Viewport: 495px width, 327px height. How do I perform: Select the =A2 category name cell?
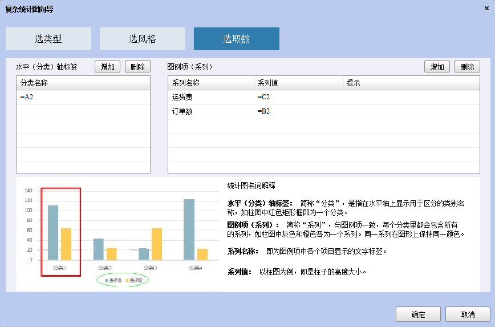[83, 98]
